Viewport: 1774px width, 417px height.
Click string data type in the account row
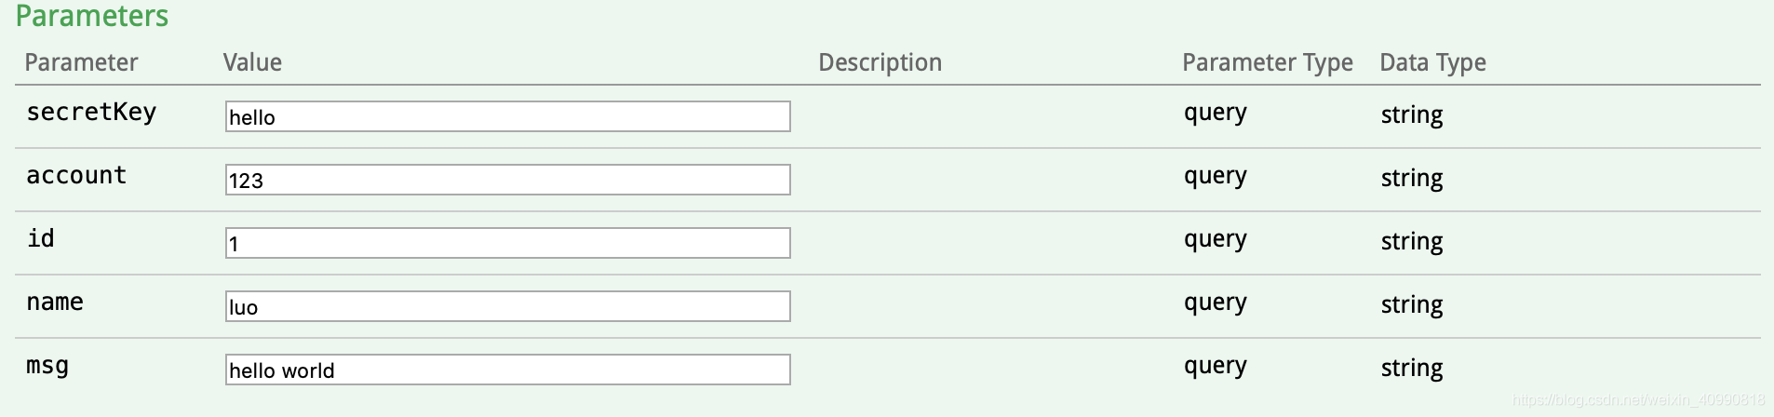pos(1411,178)
